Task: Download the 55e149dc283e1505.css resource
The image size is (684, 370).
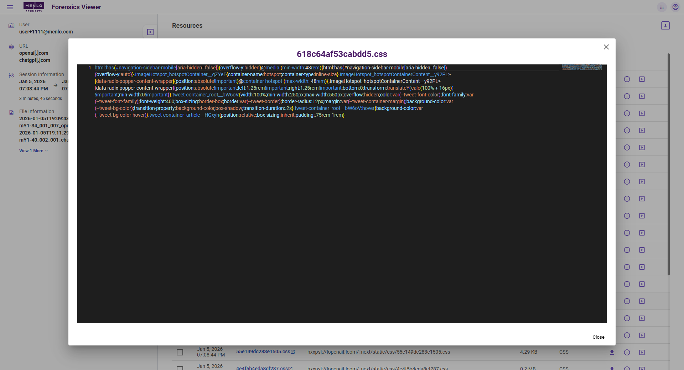Action: [612, 352]
